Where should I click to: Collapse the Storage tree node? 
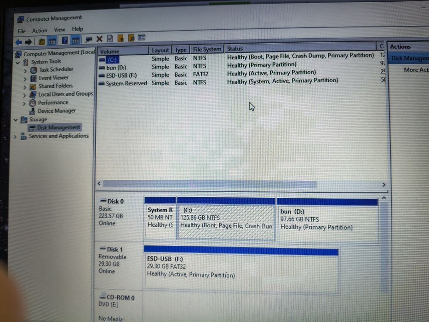[x=16, y=120]
